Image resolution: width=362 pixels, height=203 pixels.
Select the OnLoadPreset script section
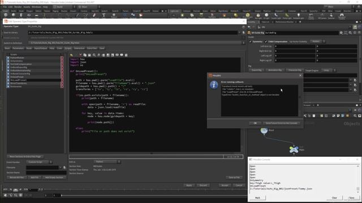(34, 80)
